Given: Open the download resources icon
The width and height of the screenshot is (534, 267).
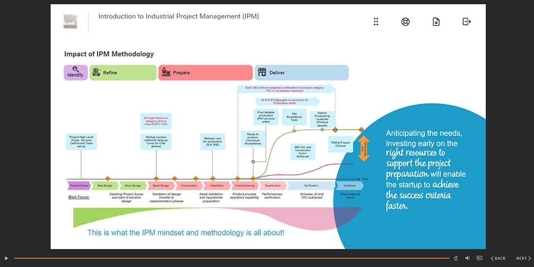Looking at the screenshot, I should click(436, 22).
